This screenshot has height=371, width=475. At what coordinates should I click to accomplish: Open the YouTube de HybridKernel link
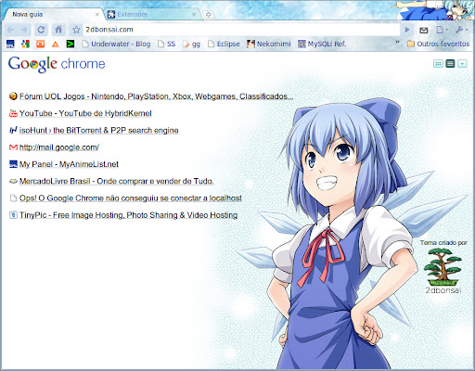(85, 113)
